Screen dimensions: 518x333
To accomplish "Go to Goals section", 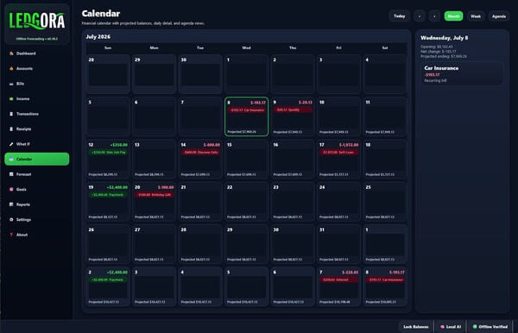I will pos(37,190).
